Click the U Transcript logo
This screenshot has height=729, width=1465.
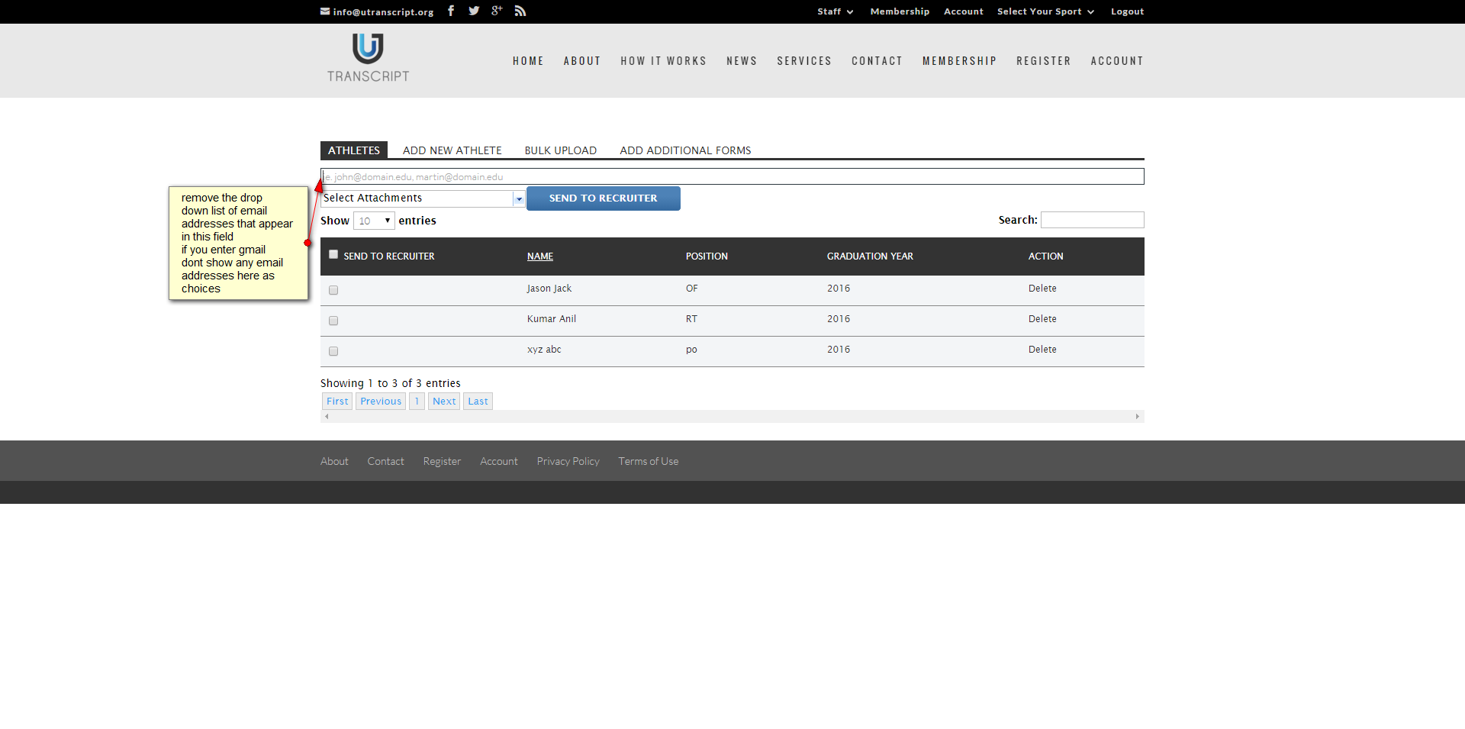[368, 58]
